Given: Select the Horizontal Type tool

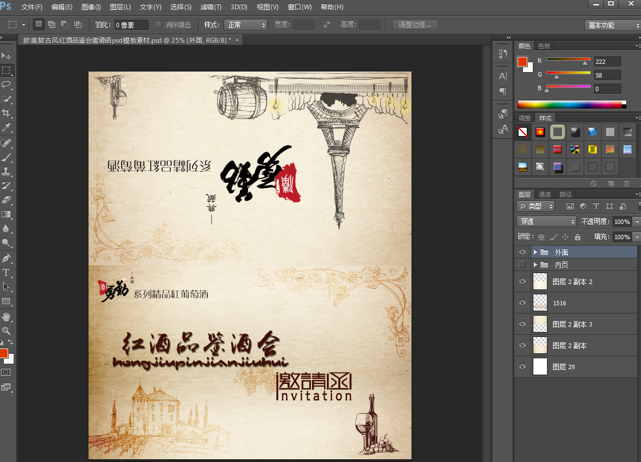Looking at the screenshot, I should [x=6, y=272].
